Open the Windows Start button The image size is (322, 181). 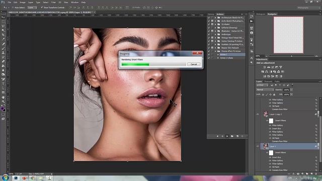[x=6, y=177]
